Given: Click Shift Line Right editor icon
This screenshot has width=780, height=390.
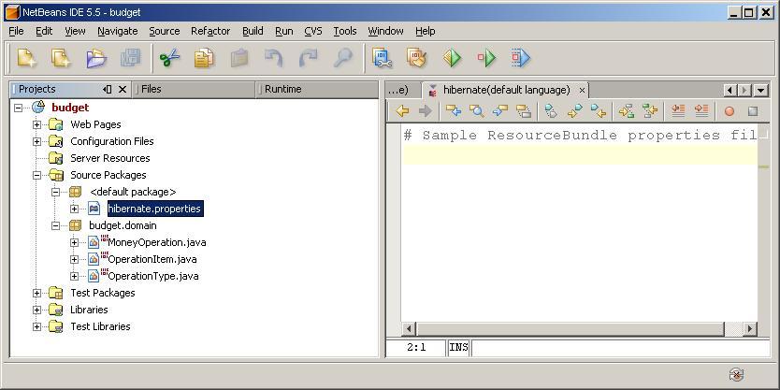Looking at the screenshot, I should tap(701, 111).
